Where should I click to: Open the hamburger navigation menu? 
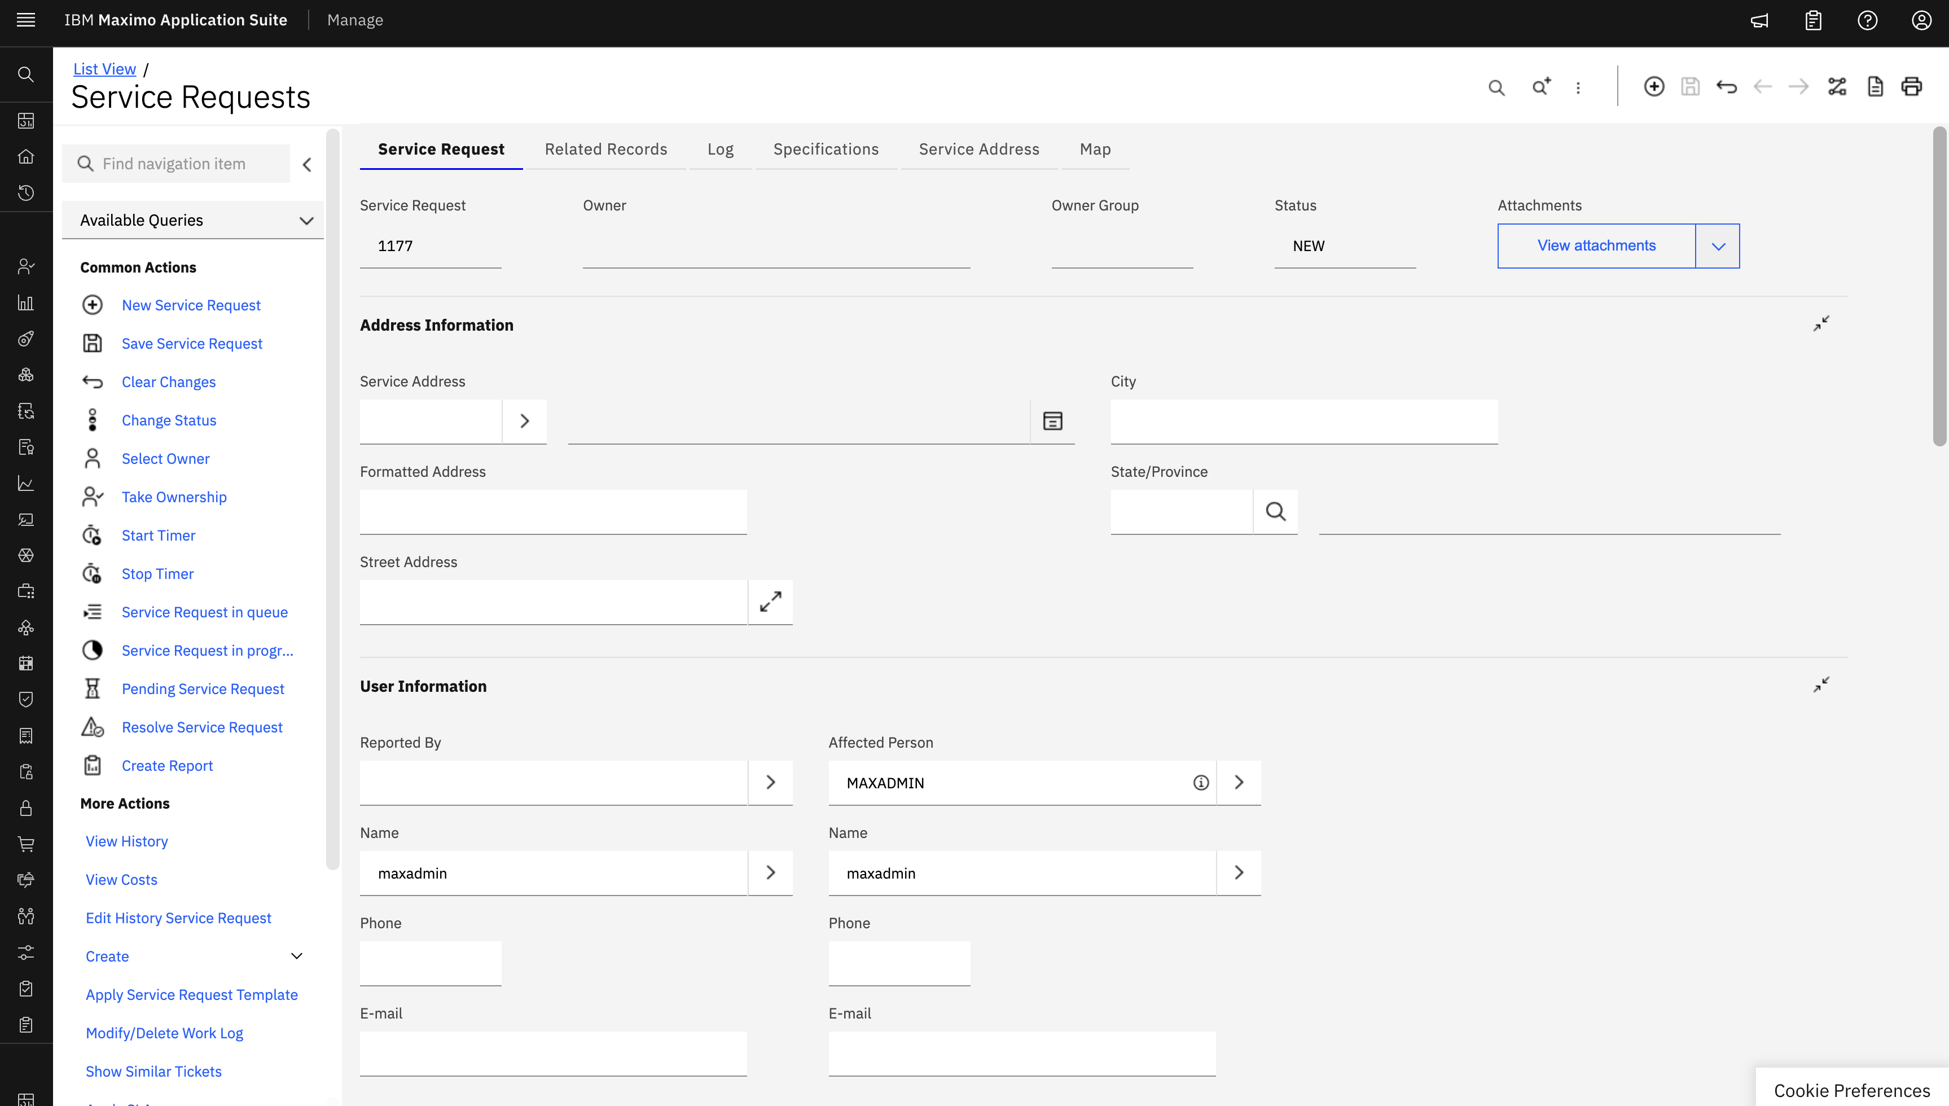click(x=26, y=20)
